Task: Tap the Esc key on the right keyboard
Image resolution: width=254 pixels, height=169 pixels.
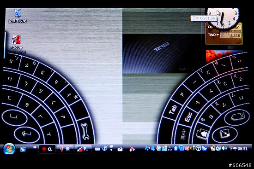Action: (x=188, y=117)
